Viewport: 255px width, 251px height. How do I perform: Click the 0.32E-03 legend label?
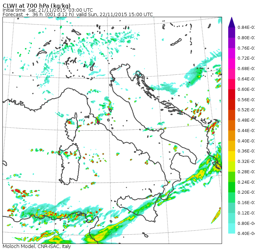(246, 162)
